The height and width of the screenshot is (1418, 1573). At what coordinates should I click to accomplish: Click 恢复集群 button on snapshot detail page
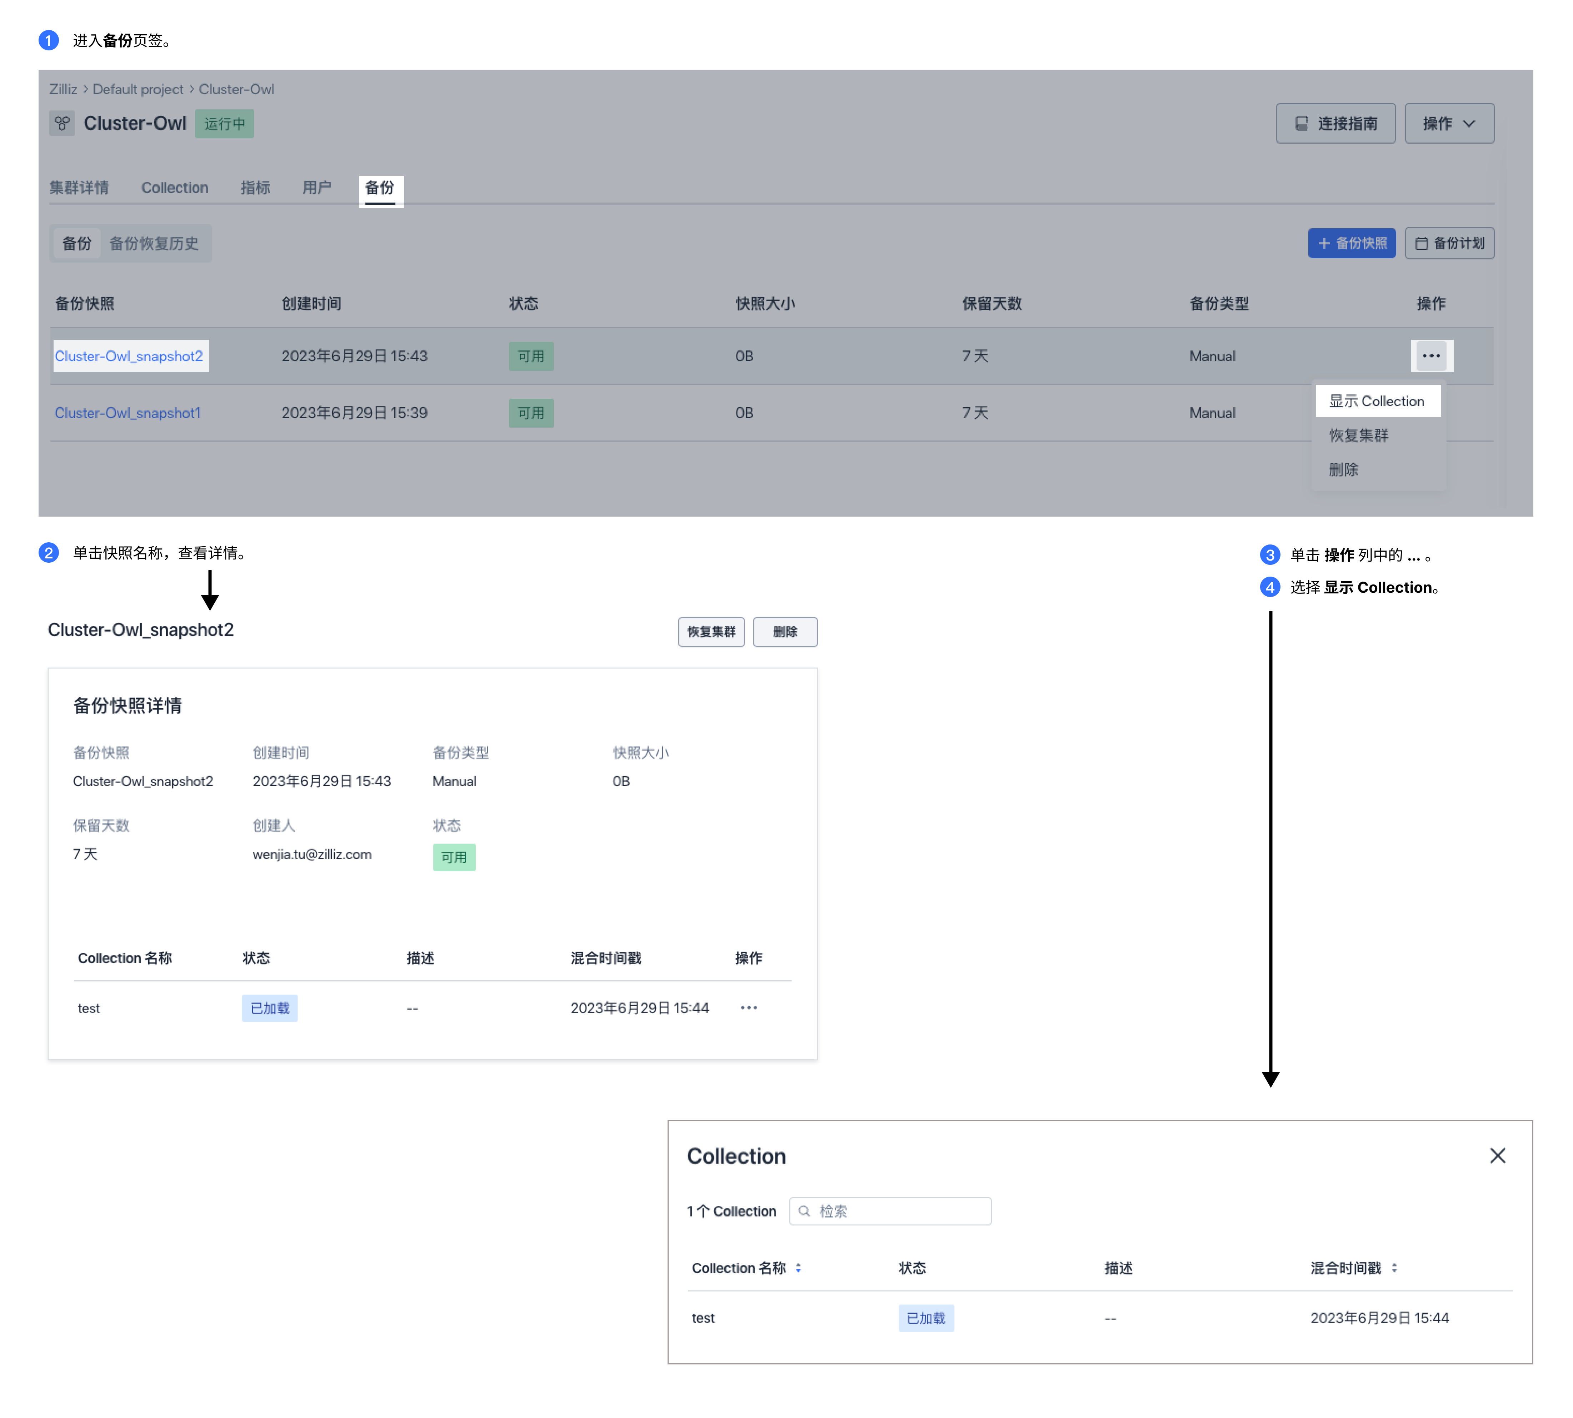[711, 632]
